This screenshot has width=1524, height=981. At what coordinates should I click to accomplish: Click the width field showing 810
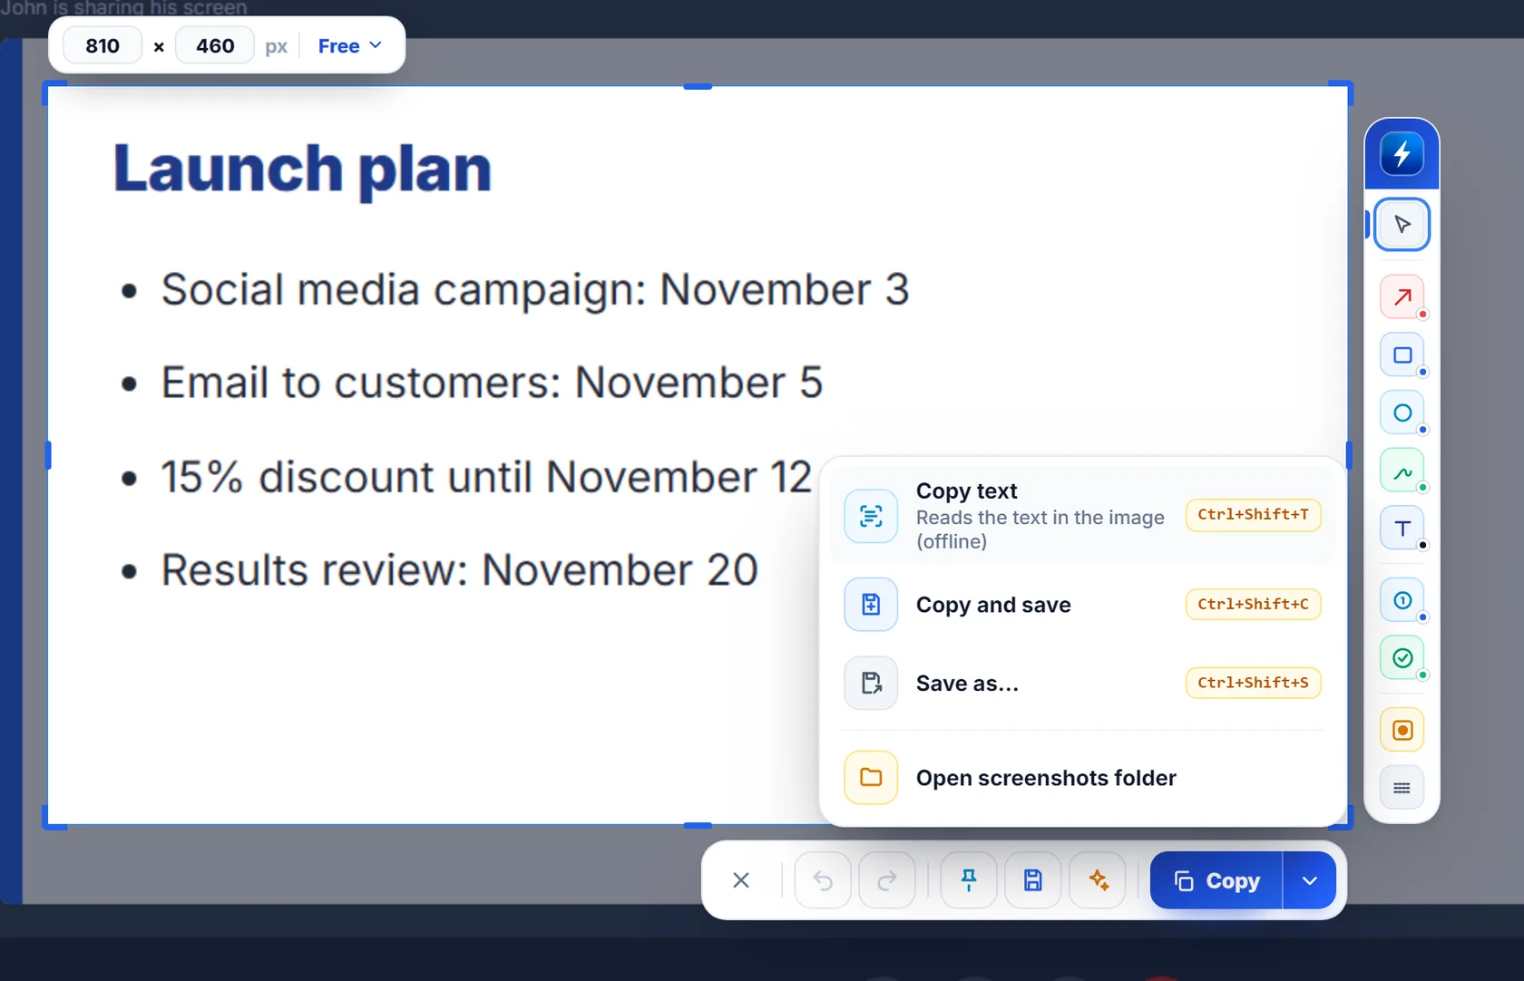tap(103, 45)
